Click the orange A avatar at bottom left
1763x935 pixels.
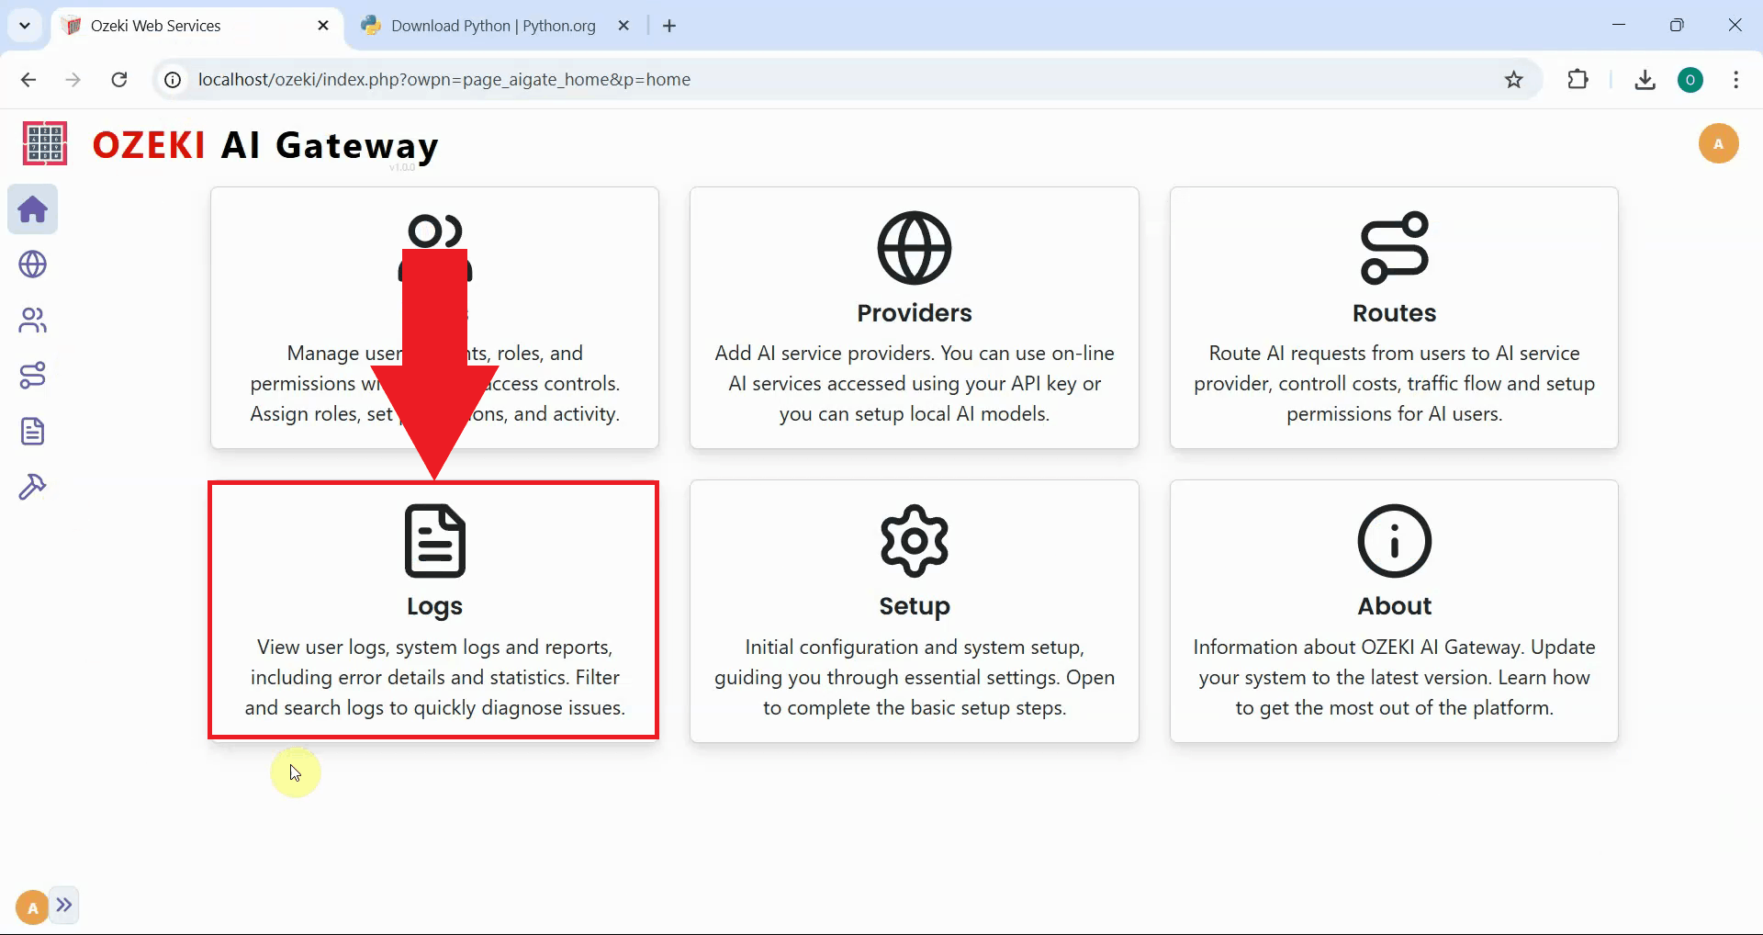click(x=30, y=906)
